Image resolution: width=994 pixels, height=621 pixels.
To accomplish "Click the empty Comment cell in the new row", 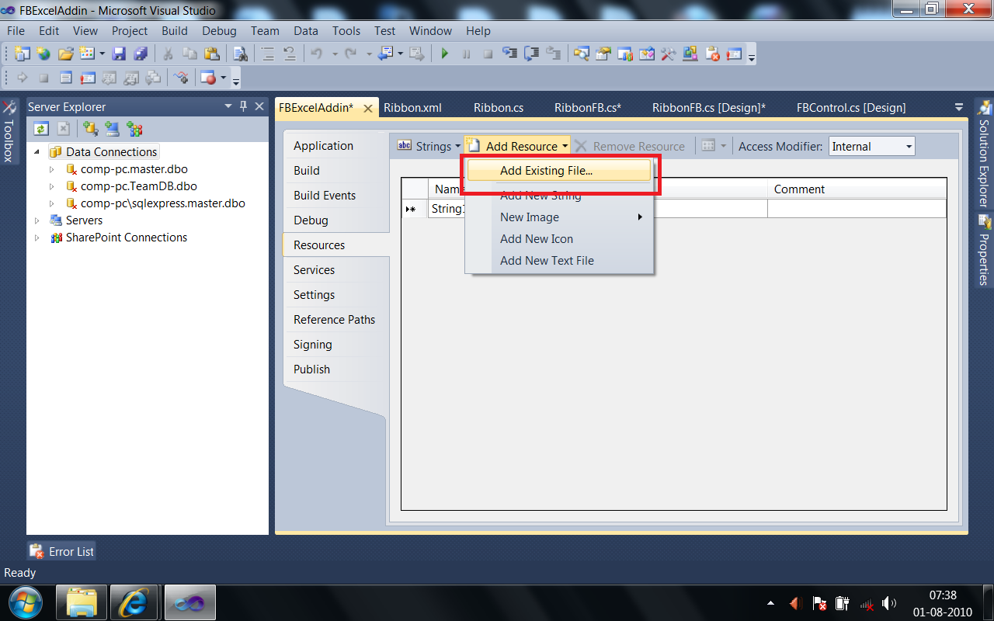I will [x=857, y=209].
